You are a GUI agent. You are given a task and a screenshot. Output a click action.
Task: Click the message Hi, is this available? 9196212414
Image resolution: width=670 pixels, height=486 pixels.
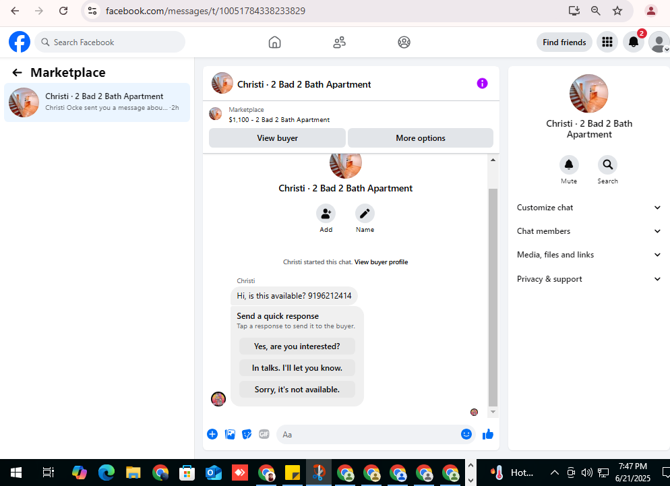(x=294, y=296)
